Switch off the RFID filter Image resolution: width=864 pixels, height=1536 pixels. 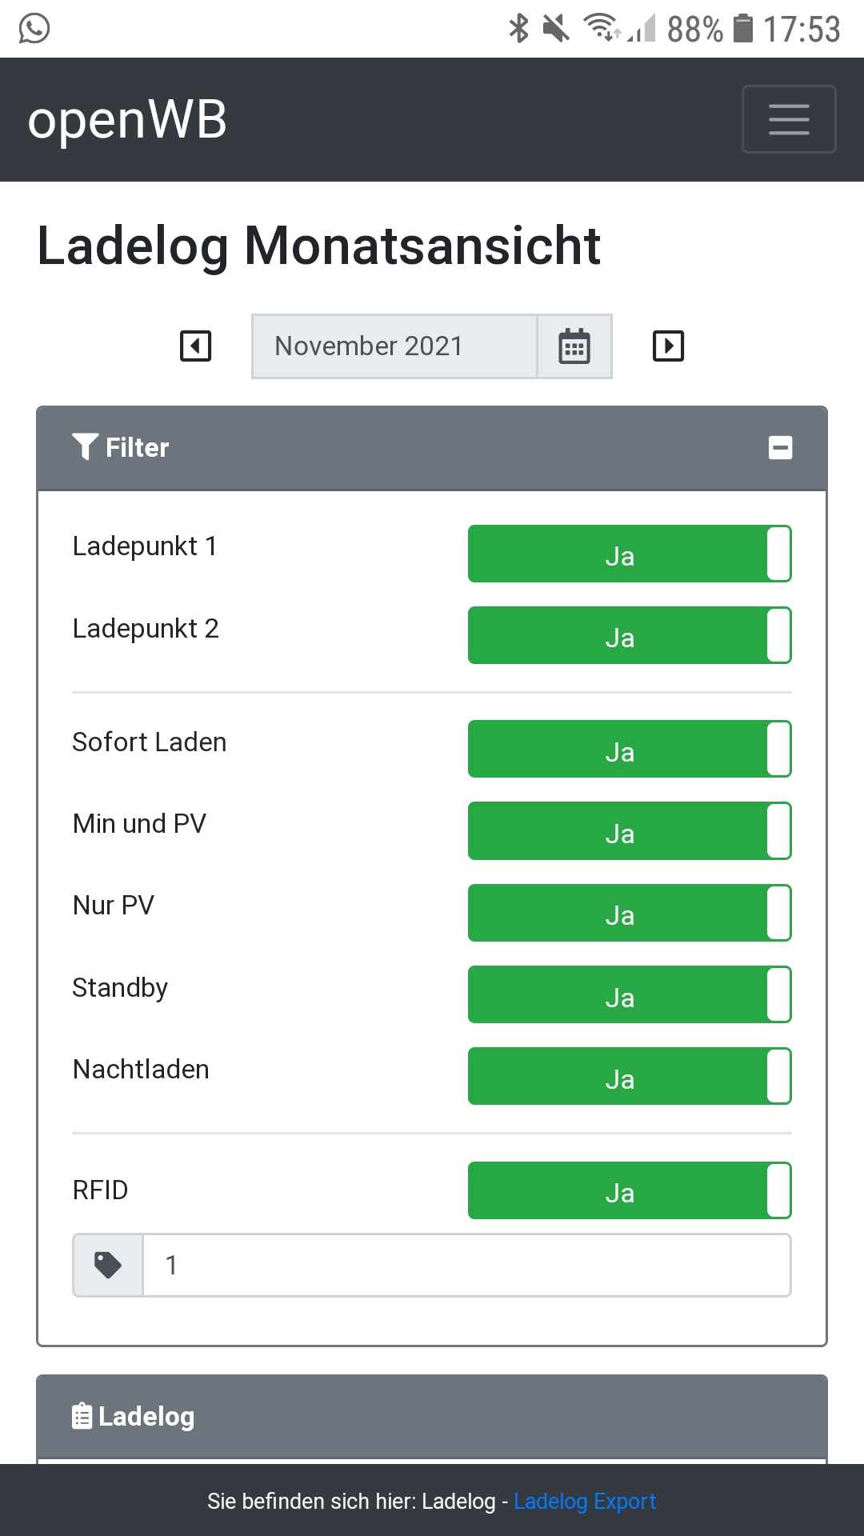point(630,1190)
